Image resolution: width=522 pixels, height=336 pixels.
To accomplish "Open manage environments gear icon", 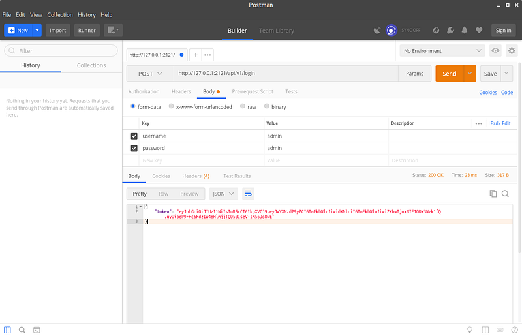I will click(512, 51).
